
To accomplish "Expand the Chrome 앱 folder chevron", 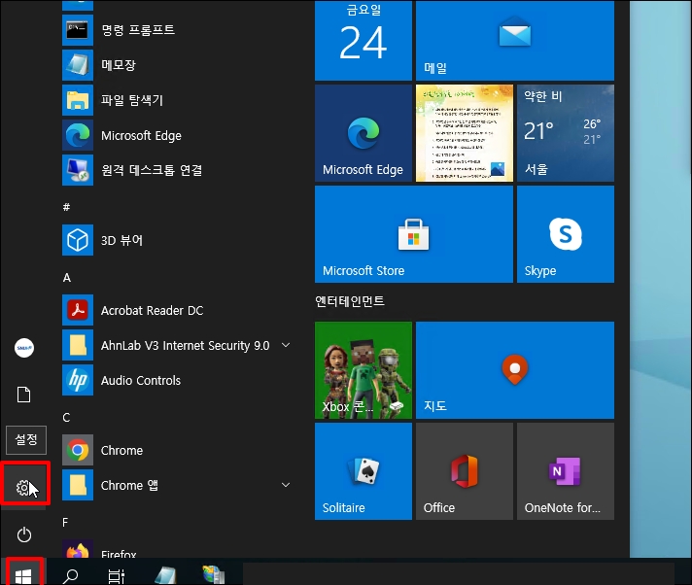I will pyautogui.click(x=286, y=485).
